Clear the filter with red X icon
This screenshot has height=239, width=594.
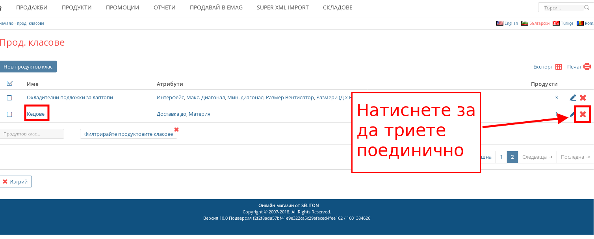coord(176,130)
